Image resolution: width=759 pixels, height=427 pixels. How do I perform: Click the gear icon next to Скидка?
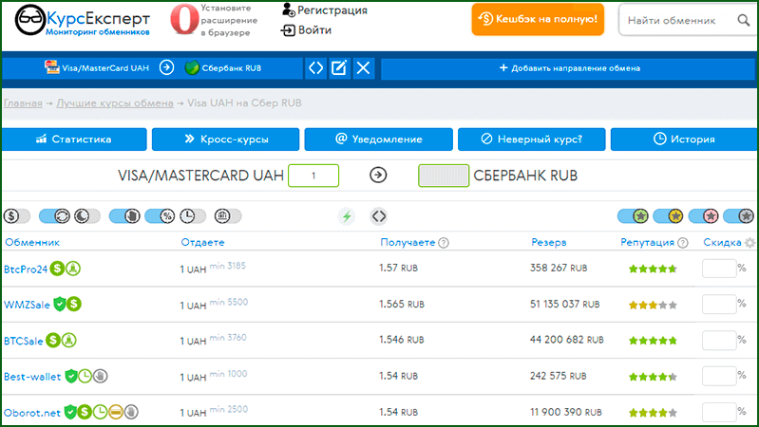(x=750, y=243)
